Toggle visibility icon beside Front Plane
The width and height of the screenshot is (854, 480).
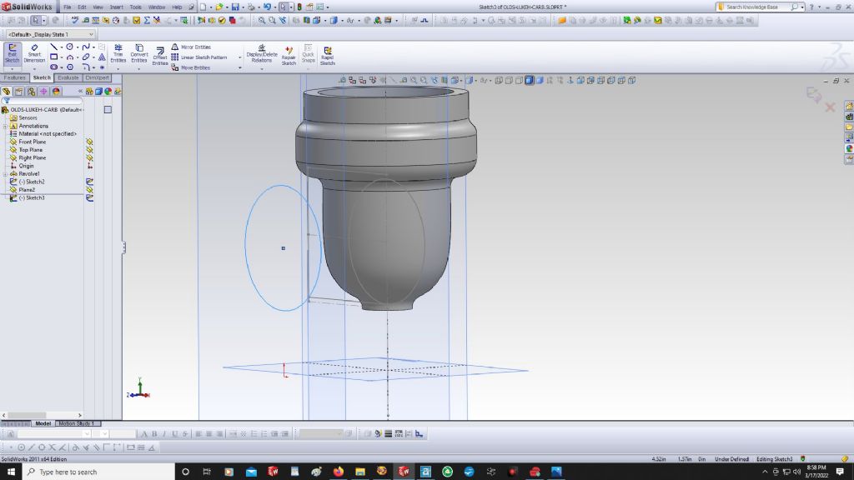point(89,142)
